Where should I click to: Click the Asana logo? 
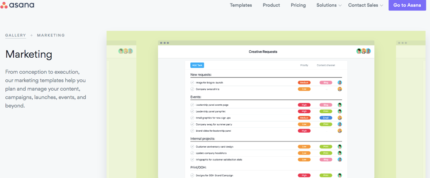coord(17,5)
